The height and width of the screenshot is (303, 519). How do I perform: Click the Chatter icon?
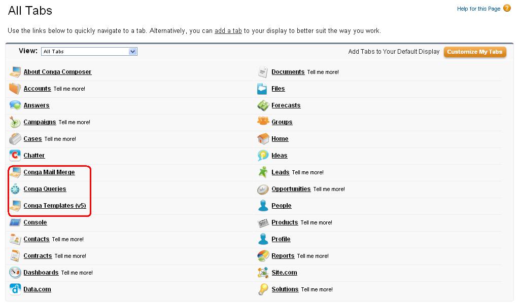click(15, 156)
